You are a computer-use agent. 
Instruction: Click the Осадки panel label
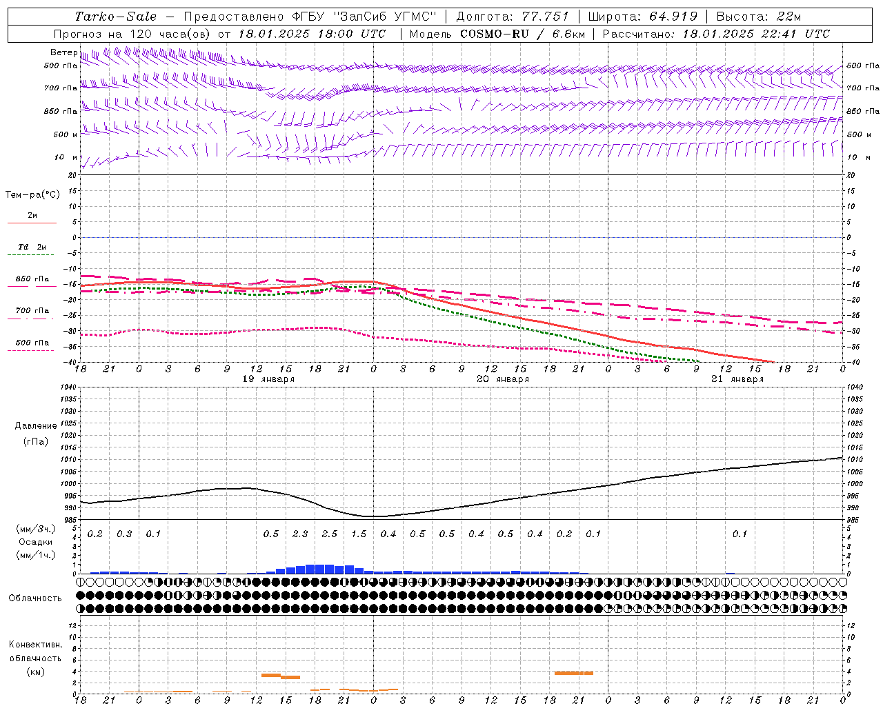pos(35,542)
